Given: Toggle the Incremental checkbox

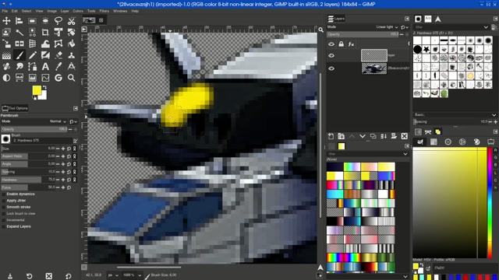Looking at the screenshot, I should coord(4,220).
